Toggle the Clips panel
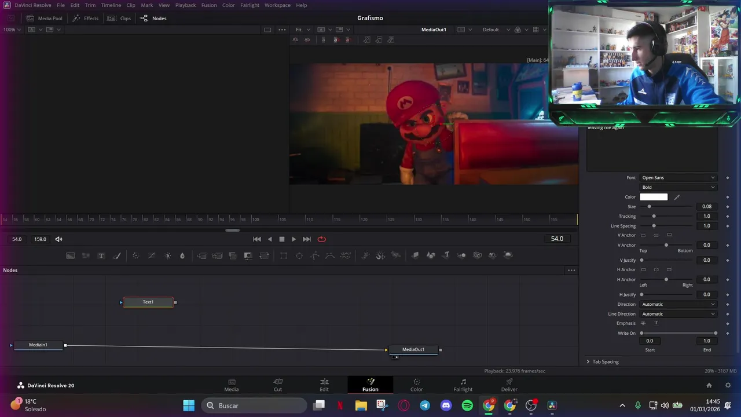The width and height of the screenshot is (741, 417). pos(119,19)
